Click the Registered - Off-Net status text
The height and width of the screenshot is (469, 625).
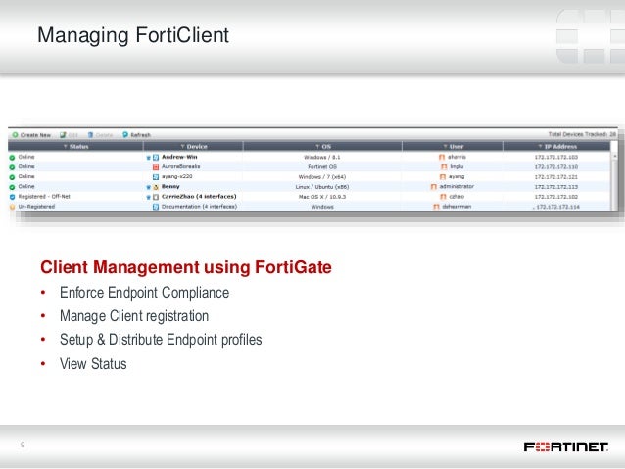click(44, 197)
